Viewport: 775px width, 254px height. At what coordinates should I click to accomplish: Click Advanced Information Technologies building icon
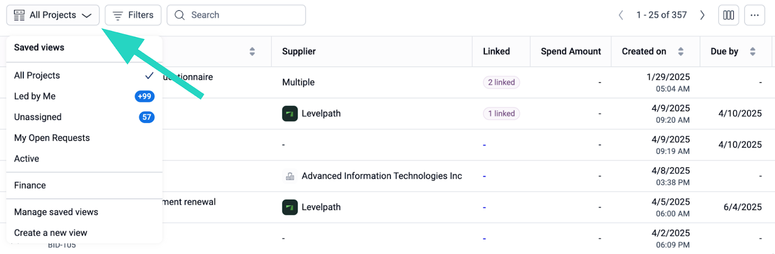(x=290, y=176)
